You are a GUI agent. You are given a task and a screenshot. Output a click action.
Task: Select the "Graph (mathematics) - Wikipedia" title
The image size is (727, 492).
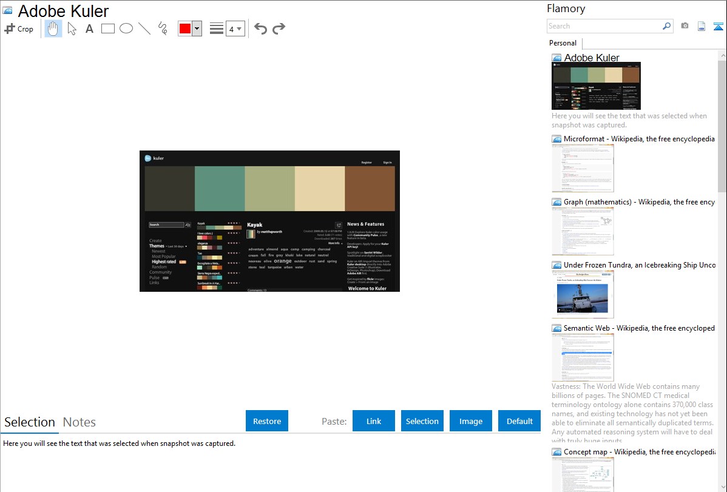[x=639, y=202]
